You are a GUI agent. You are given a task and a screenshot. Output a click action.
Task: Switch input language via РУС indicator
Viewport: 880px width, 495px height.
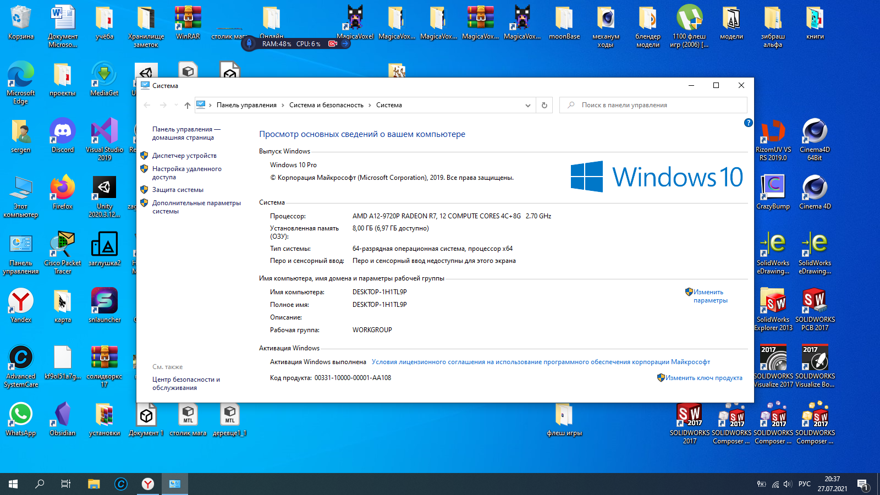point(805,484)
